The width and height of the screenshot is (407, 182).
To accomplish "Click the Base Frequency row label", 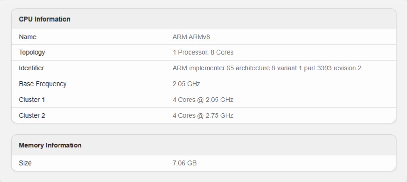I will pos(43,84).
